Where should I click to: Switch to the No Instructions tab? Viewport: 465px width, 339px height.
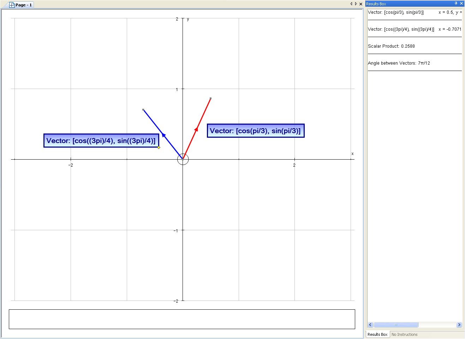(404, 334)
